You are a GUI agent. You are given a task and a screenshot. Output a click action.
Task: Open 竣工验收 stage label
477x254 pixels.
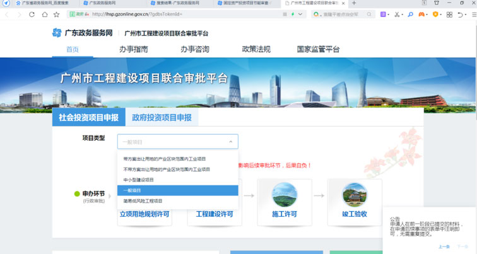pyautogui.click(x=355, y=214)
